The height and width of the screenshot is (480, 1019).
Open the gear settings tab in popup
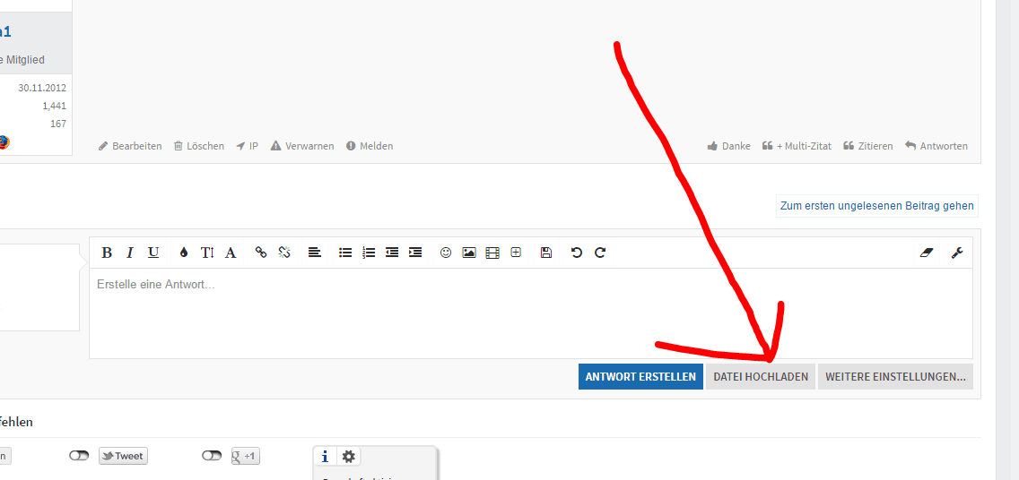pyautogui.click(x=348, y=457)
